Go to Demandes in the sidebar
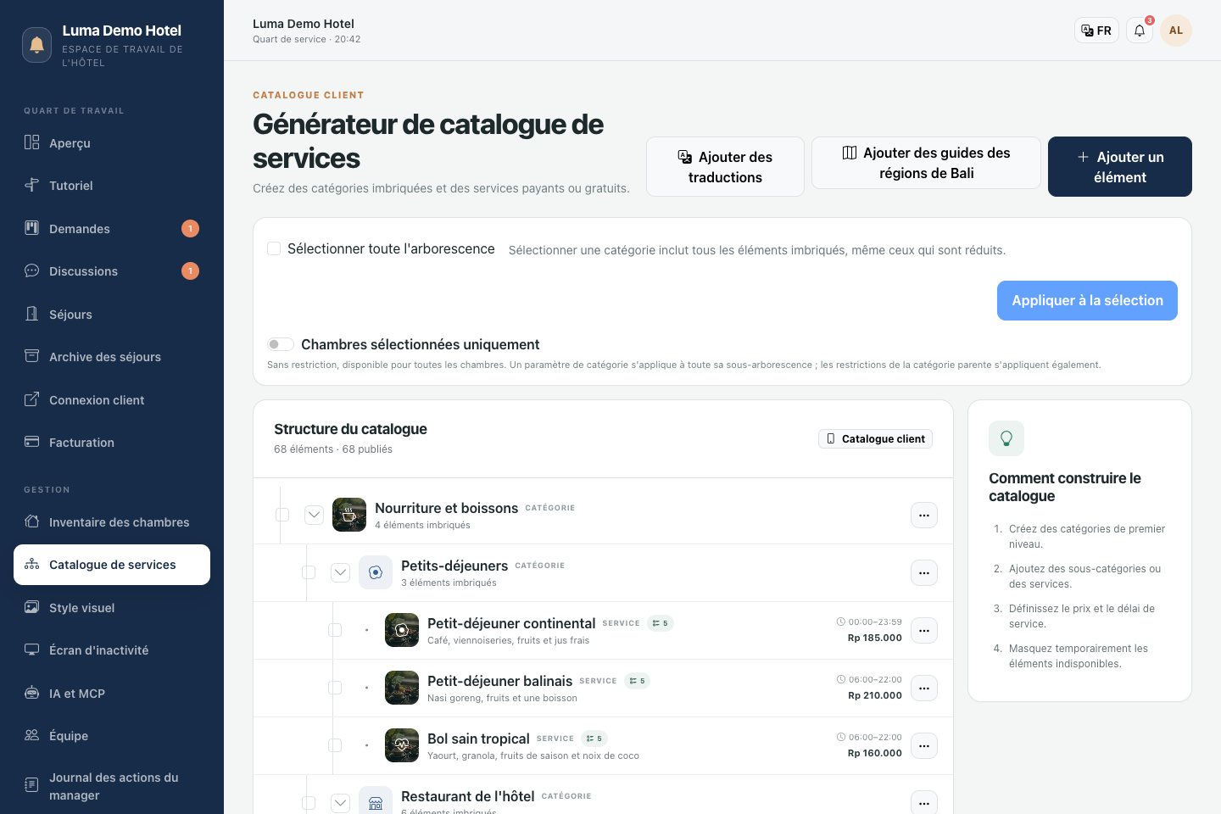 [112, 228]
